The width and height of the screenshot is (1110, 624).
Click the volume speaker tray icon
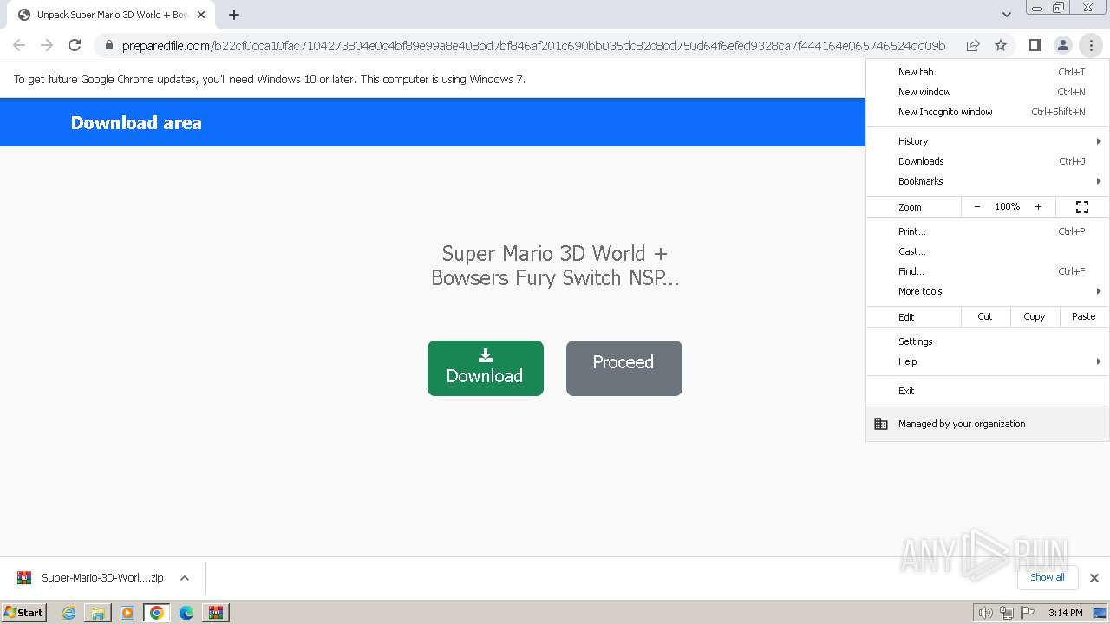point(985,613)
